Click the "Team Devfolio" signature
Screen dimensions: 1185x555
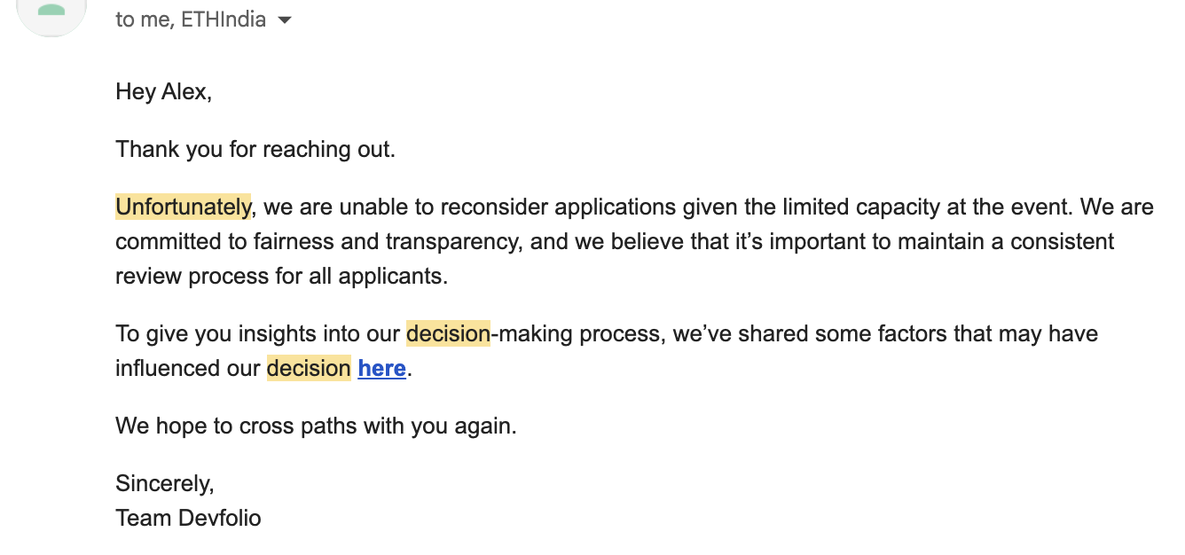(188, 518)
